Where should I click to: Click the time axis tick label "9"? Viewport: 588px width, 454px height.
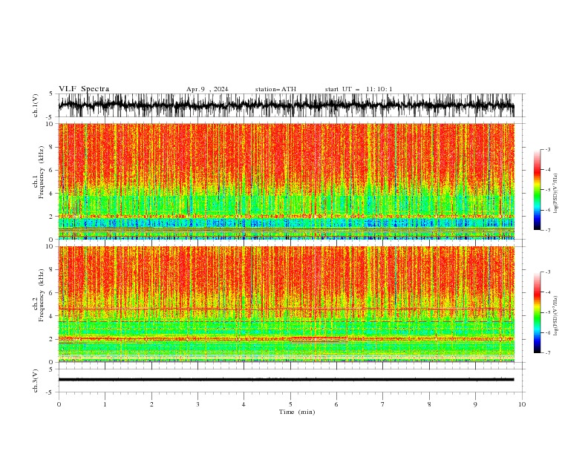(x=475, y=404)
